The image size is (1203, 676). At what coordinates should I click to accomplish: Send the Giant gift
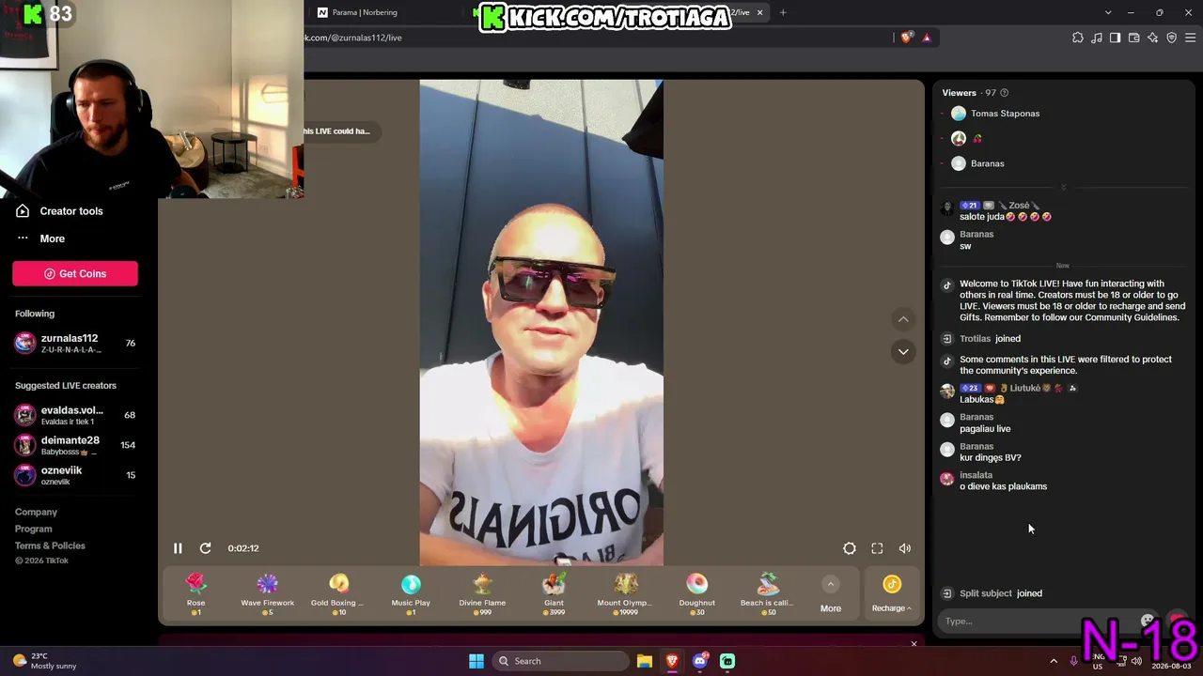[x=554, y=594]
